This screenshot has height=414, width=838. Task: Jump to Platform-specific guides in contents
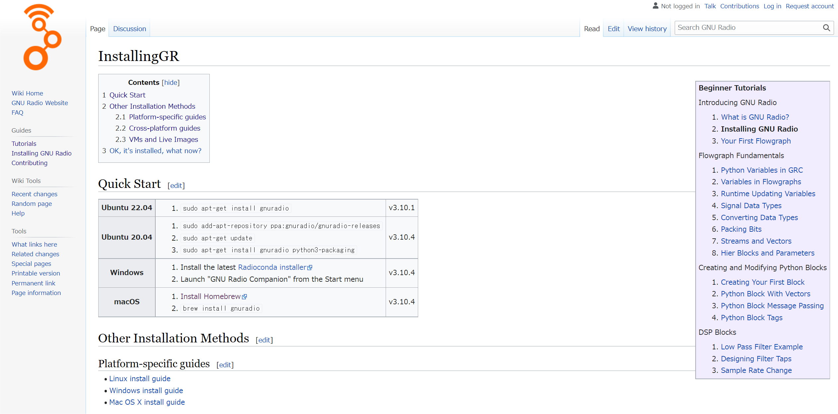pyautogui.click(x=167, y=117)
